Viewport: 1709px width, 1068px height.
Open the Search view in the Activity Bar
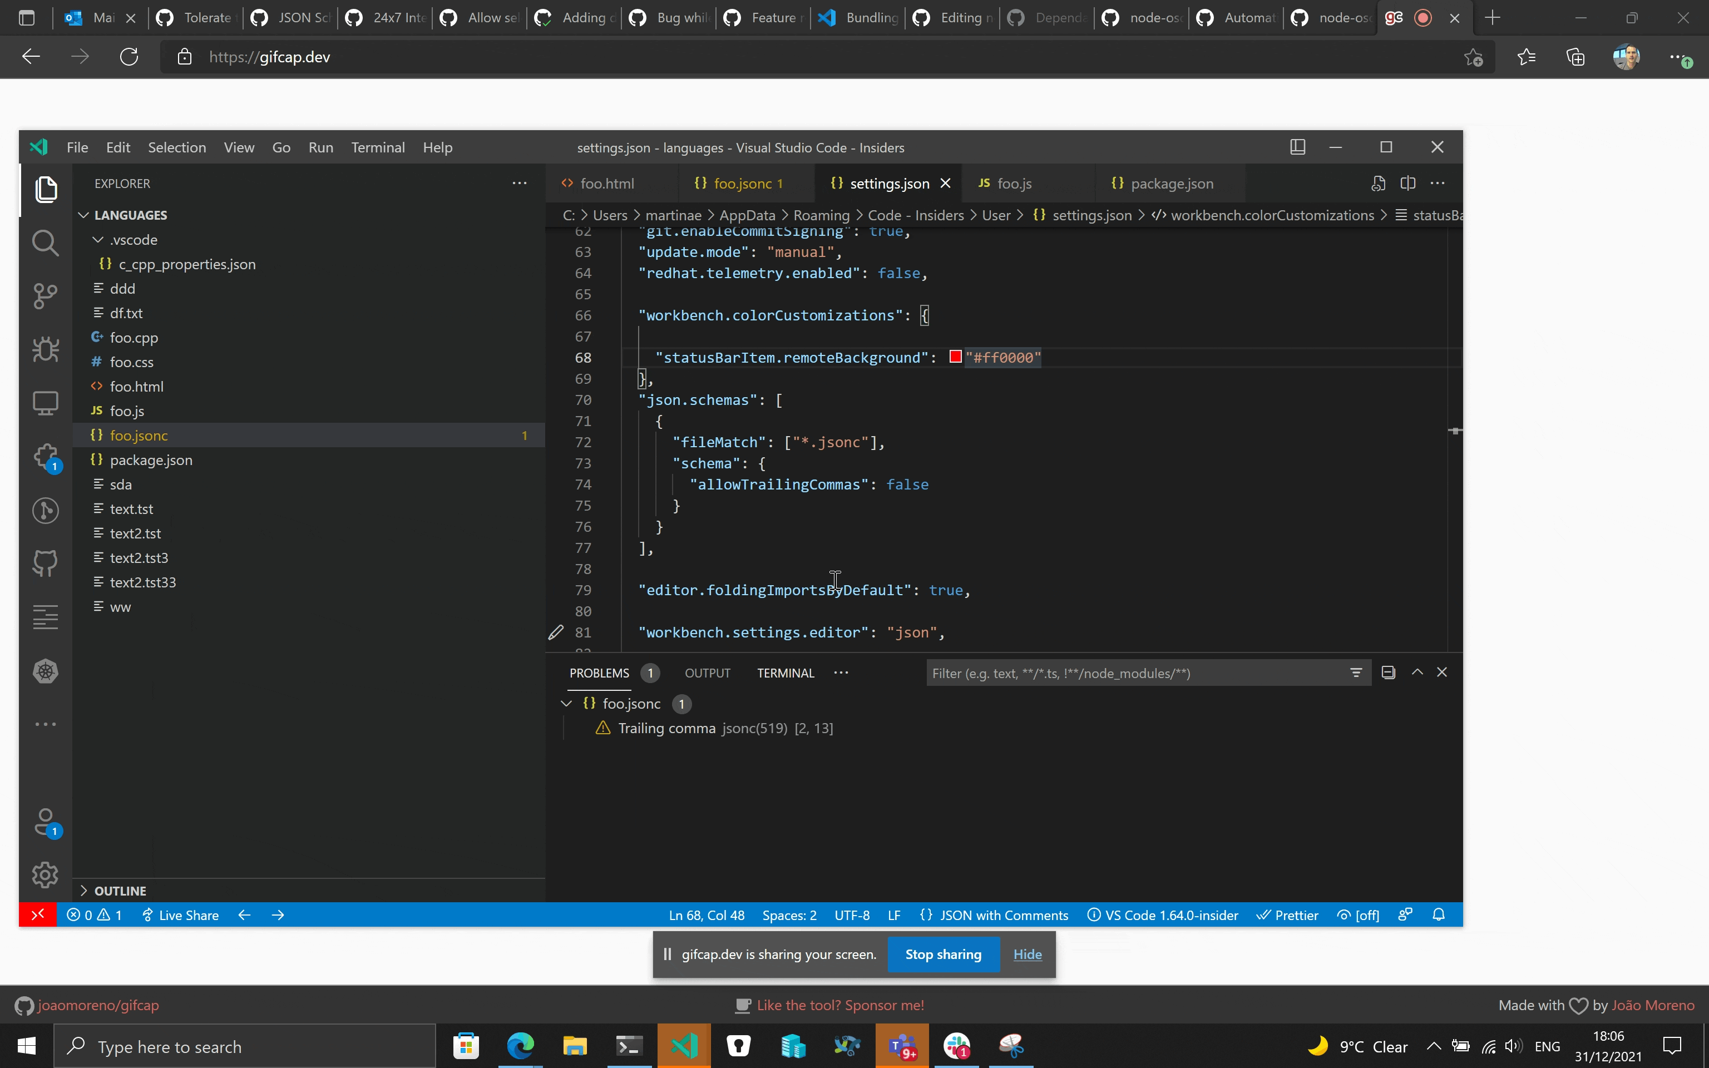(x=45, y=243)
